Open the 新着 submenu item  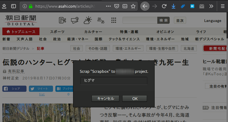pyautogui.click(x=6, y=39)
